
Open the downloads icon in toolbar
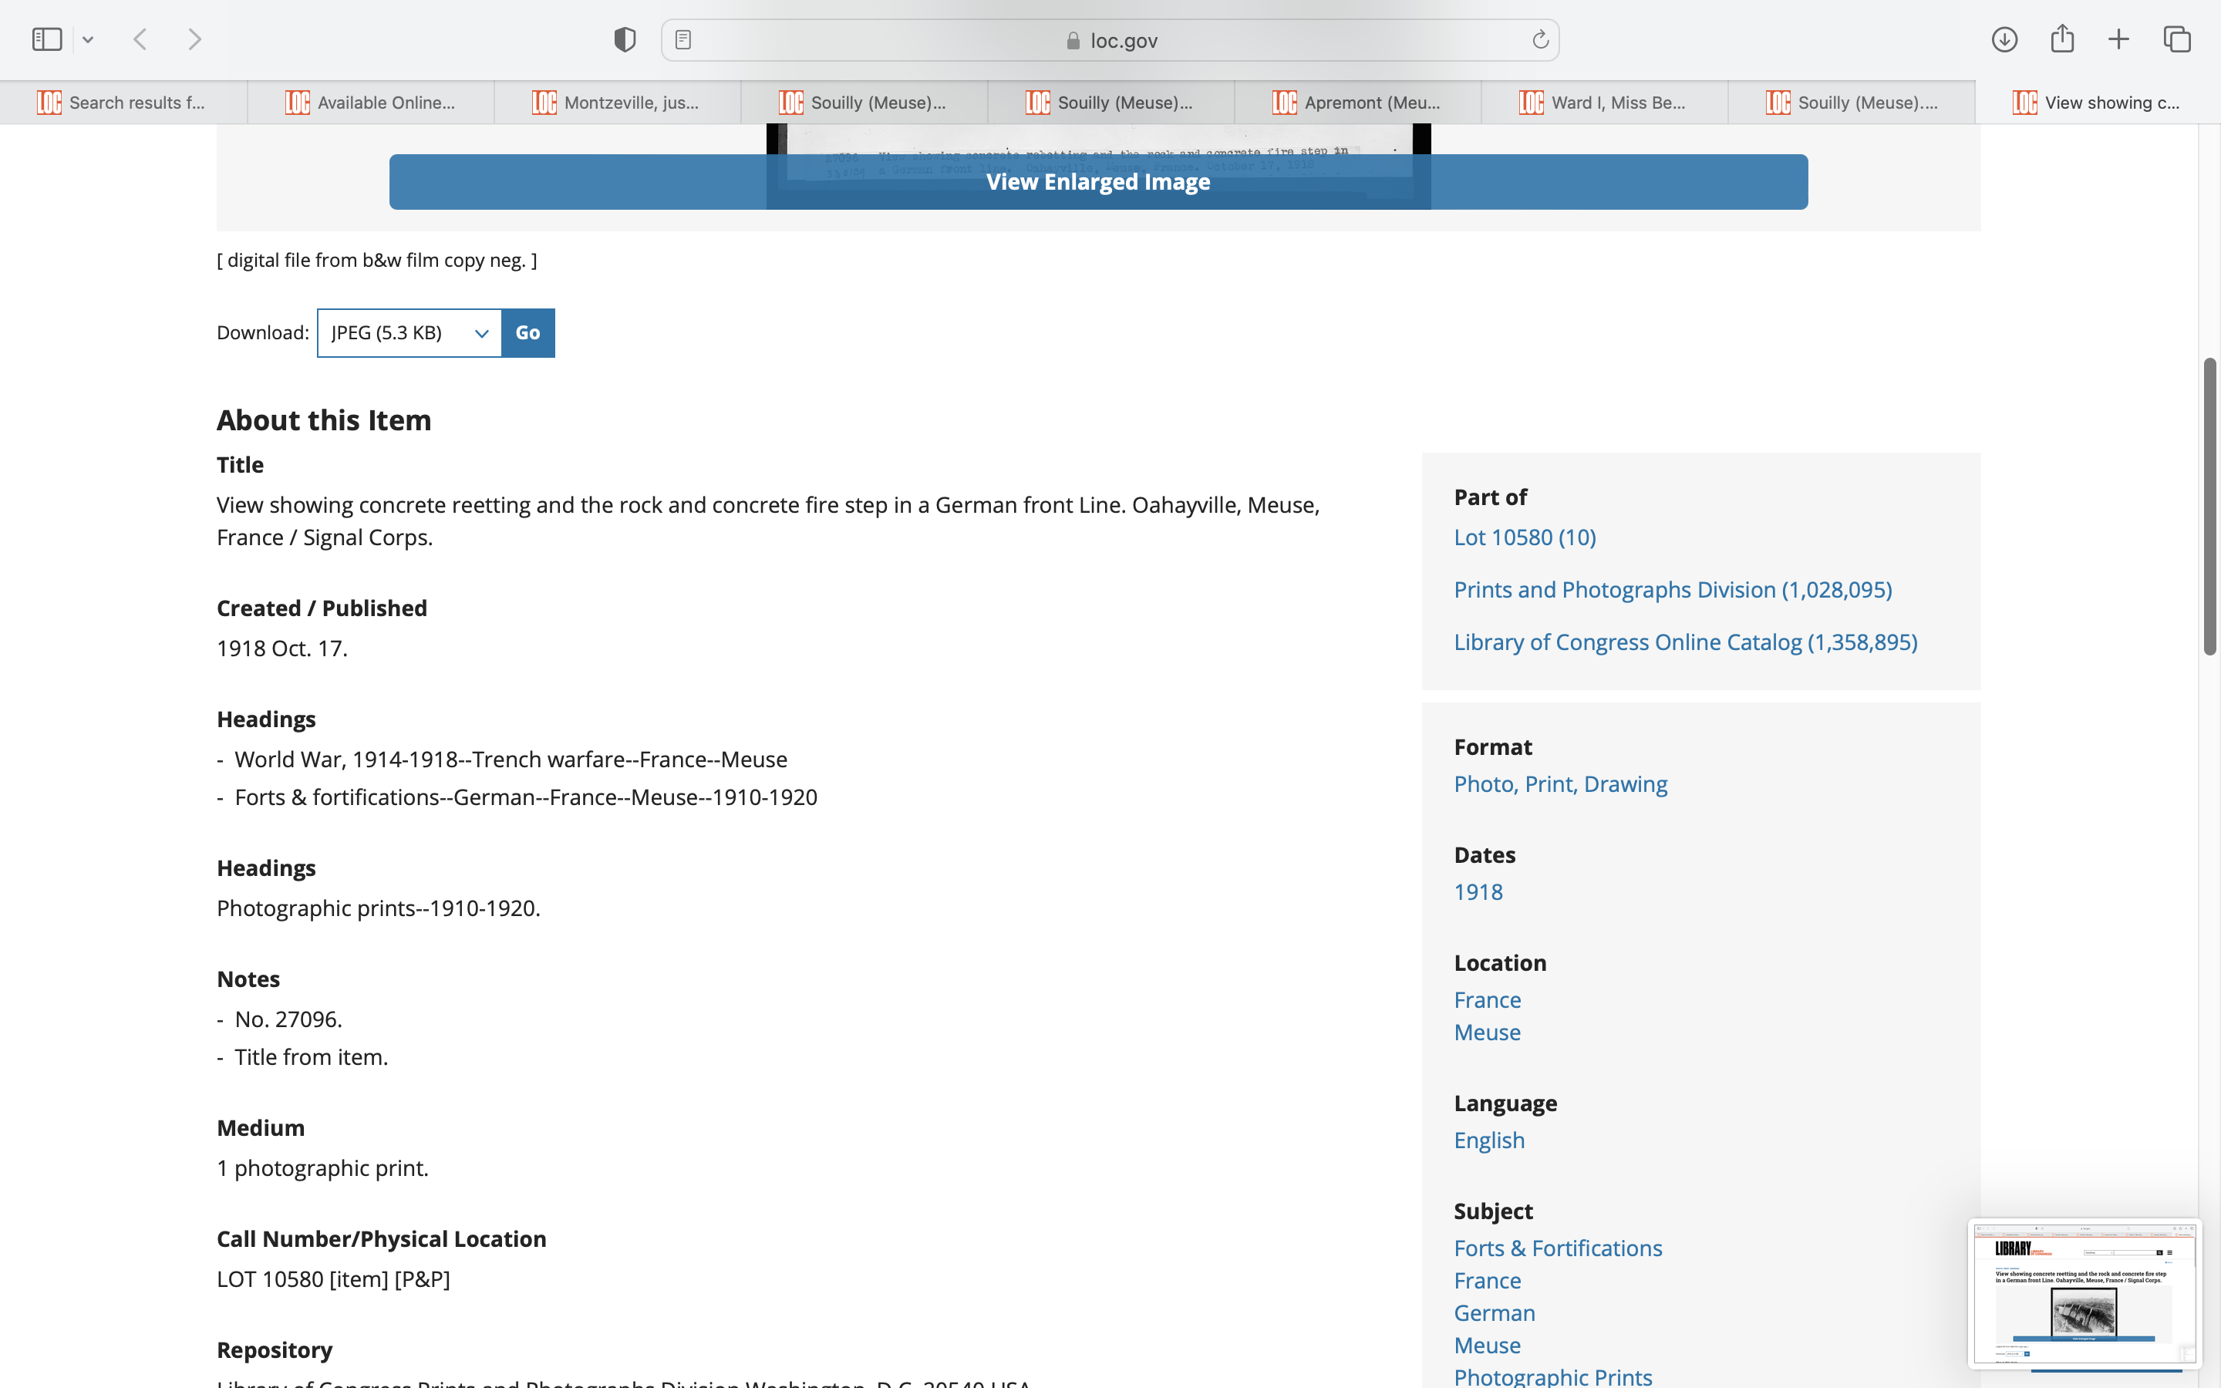click(x=2004, y=39)
